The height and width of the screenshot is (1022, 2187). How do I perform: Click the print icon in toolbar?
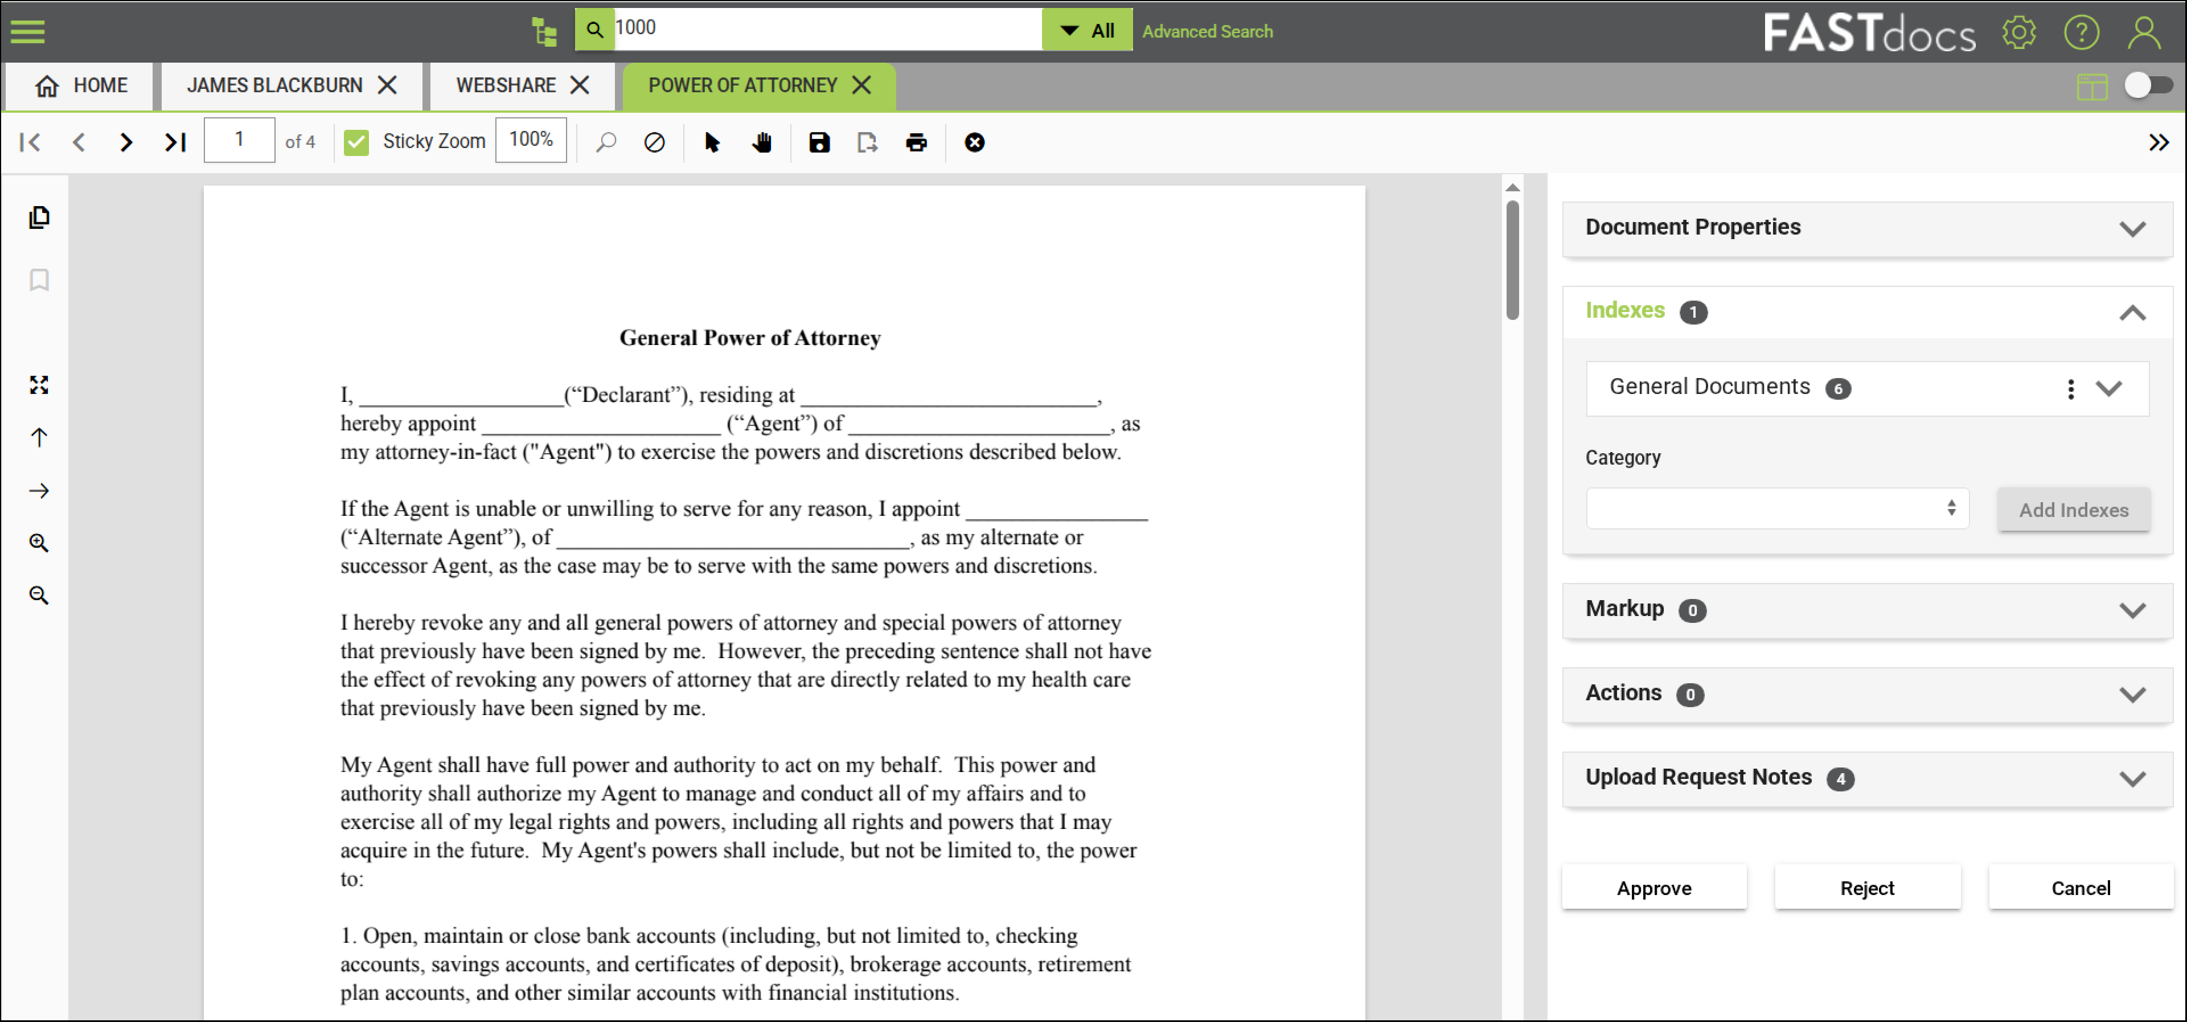pyautogui.click(x=916, y=142)
